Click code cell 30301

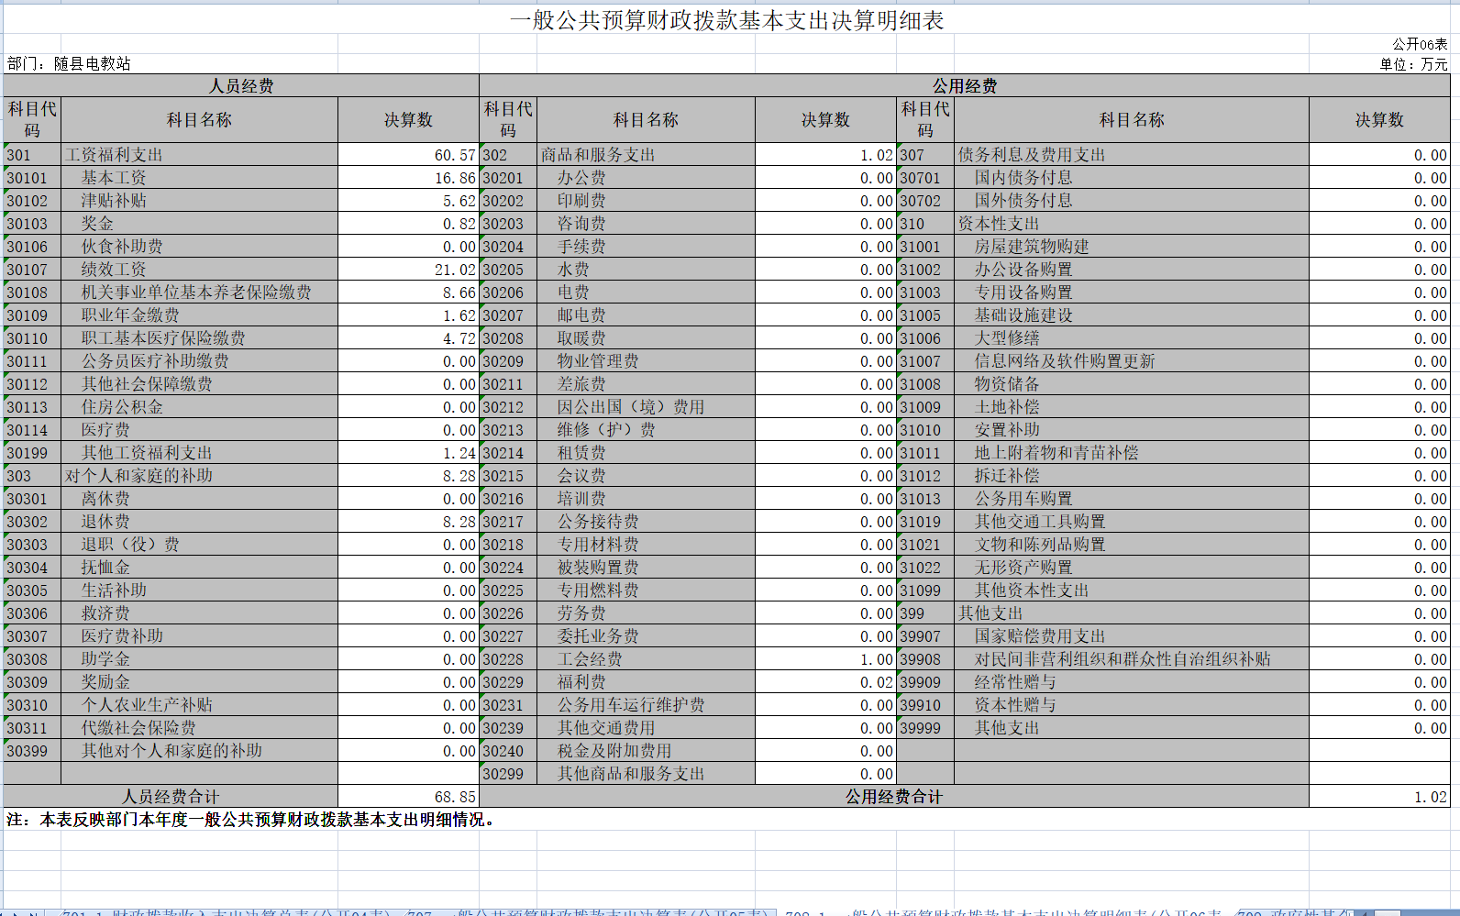coord(32,499)
